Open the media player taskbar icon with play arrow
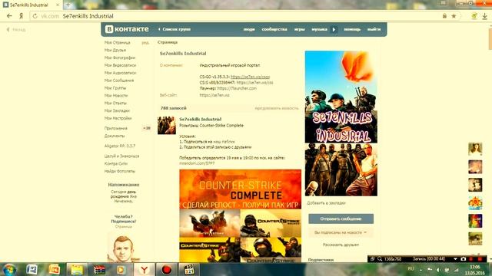Image resolution: width=492 pixels, height=276 pixels. [121, 269]
